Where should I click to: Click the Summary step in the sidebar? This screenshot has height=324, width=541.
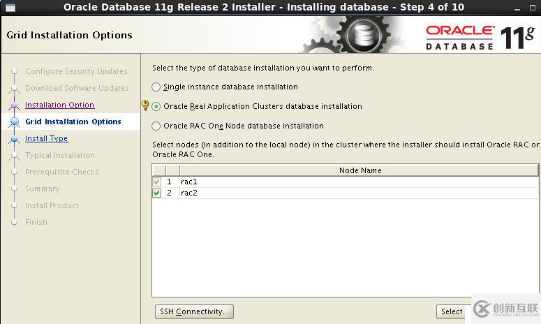tap(43, 189)
